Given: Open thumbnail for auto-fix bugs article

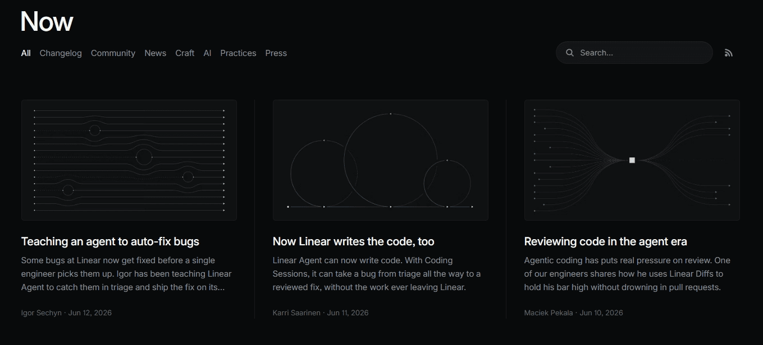Looking at the screenshot, I should (129, 160).
